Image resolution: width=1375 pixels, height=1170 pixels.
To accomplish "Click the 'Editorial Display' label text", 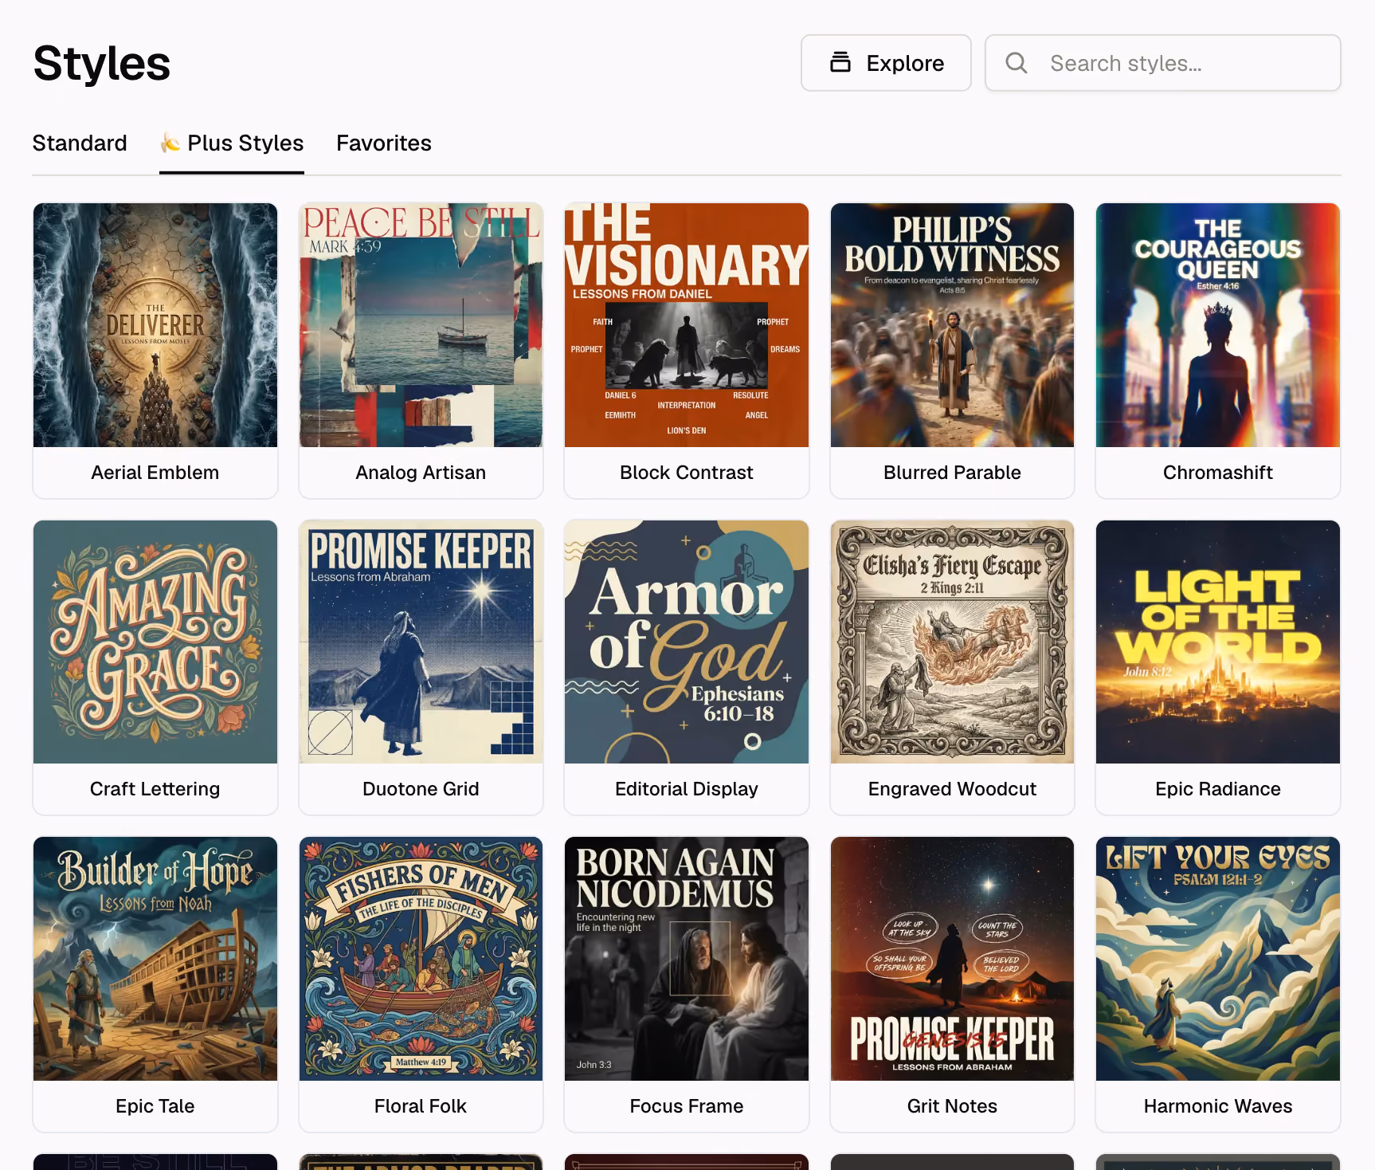I will coord(687,789).
